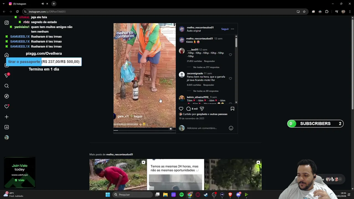
Task: Open Notifications heart in sidebar
Action: (7, 106)
